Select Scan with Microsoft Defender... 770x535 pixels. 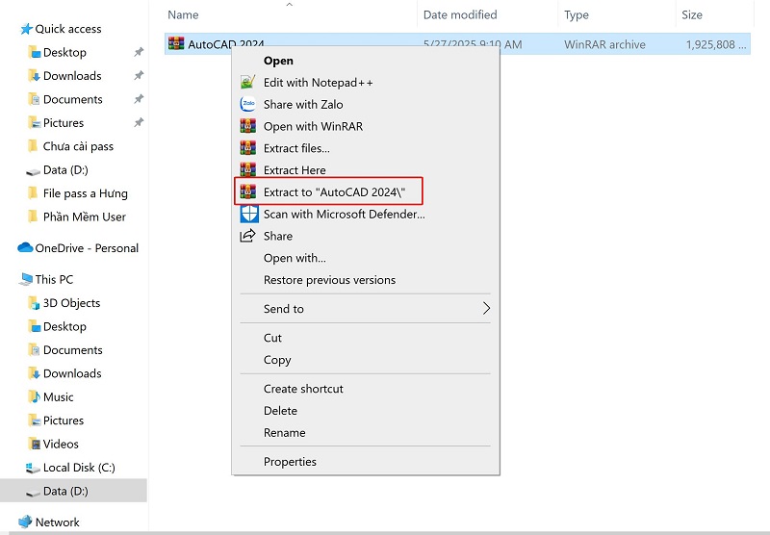pos(344,214)
